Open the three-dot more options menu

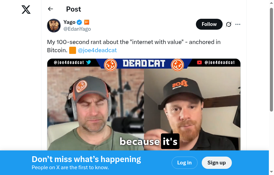click(238, 24)
